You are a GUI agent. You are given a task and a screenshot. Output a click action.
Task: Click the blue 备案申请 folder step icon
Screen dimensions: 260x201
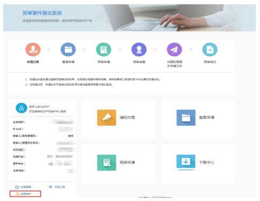tap(68, 49)
